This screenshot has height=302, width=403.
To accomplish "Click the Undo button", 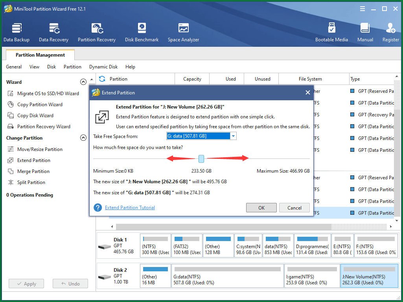I will [x=70, y=284].
